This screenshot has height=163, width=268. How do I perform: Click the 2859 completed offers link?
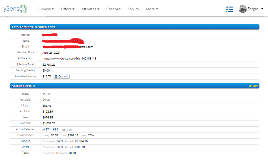(60, 147)
